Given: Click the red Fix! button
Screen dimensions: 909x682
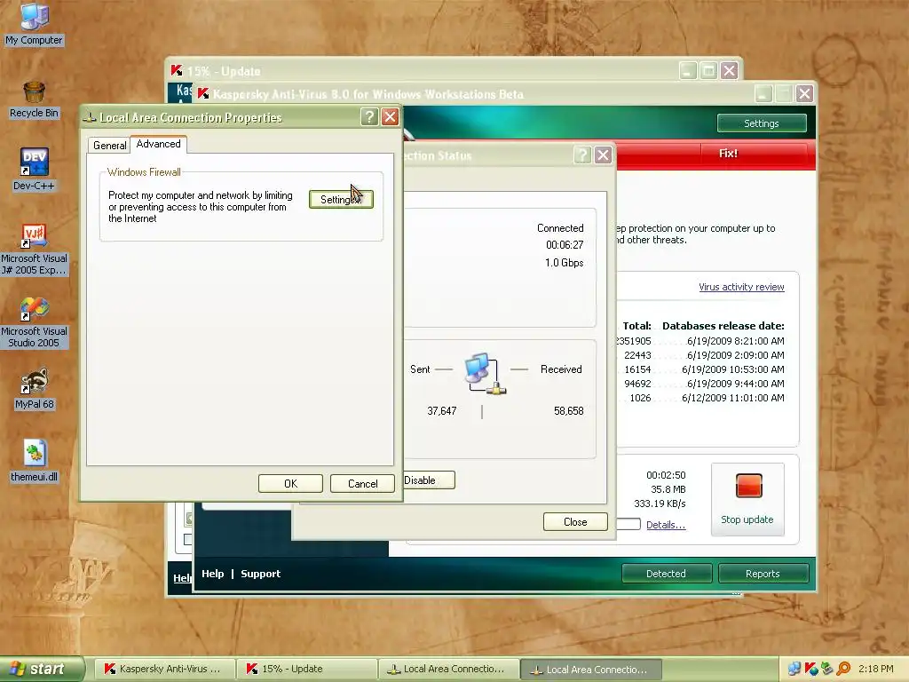Looking at the screenshot, I should click(x=728, y=153).
